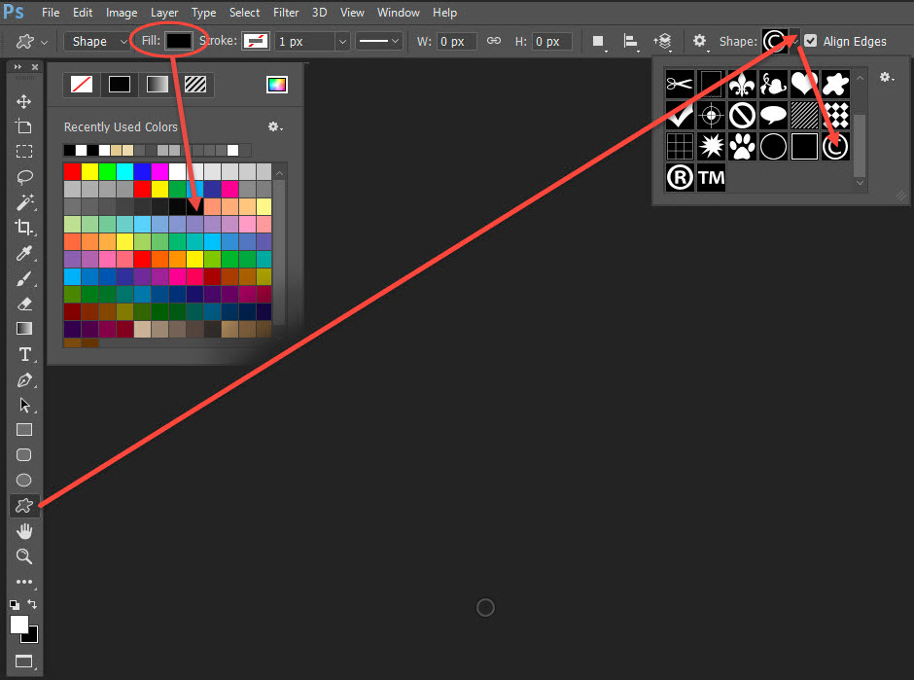This screenshot has width=914, height=680.
Task: Pick the TM trademark shape
Action: pos(711,177)
